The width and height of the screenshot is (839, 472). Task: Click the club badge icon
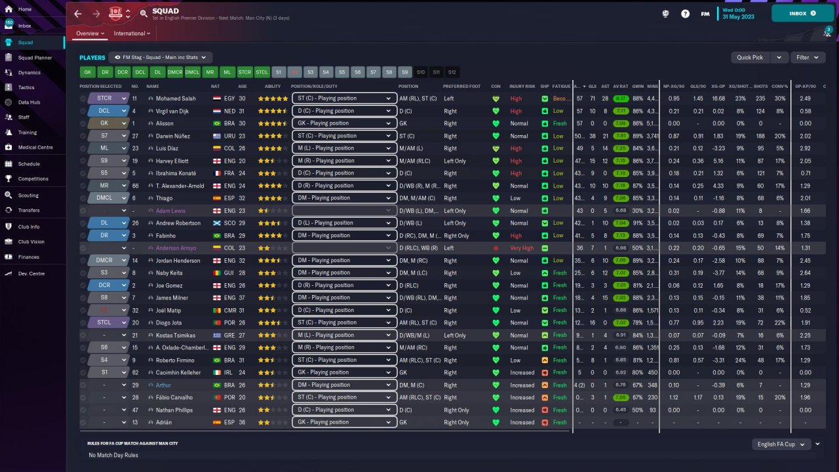pyautogui.click(x=116, y=13)
